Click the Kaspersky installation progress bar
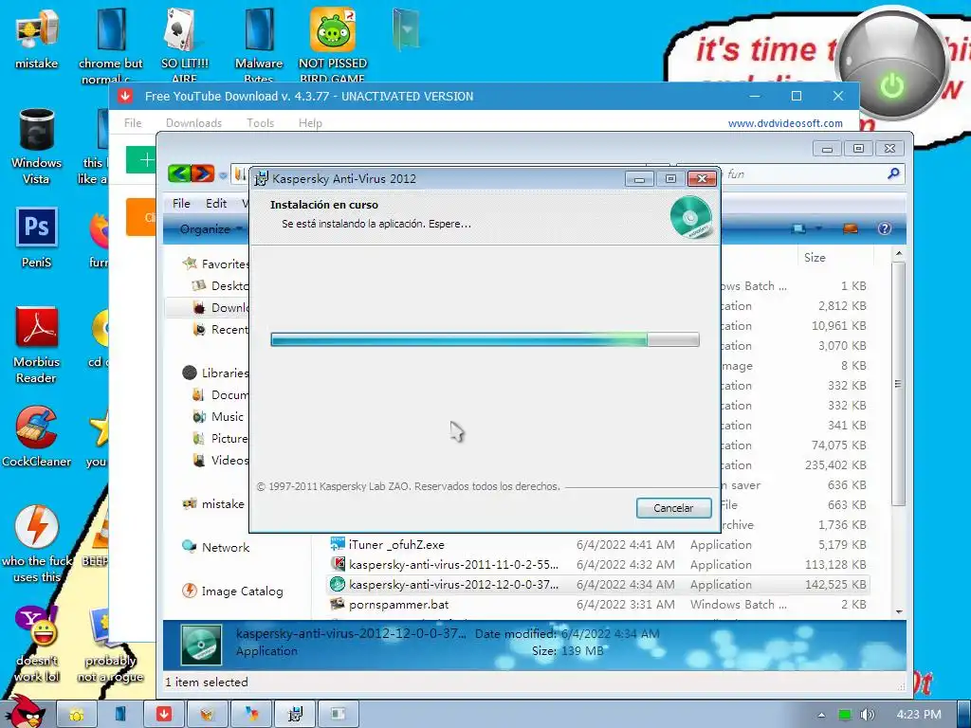The width and height of the screenshot is (971, 728). click(x=485, y=339)
